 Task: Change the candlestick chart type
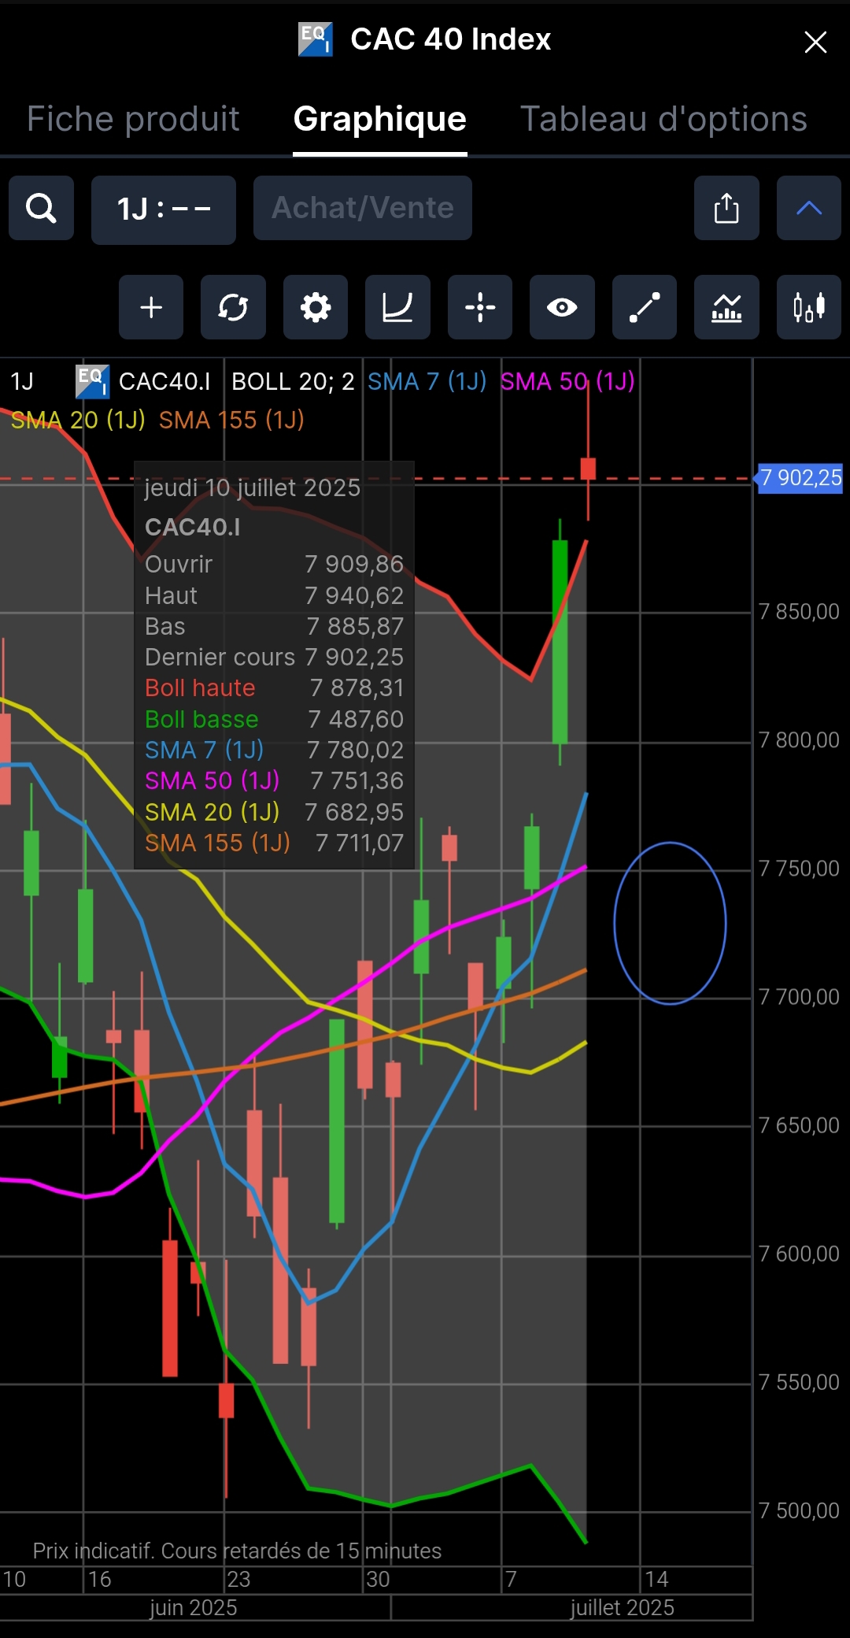pos(809,307)
